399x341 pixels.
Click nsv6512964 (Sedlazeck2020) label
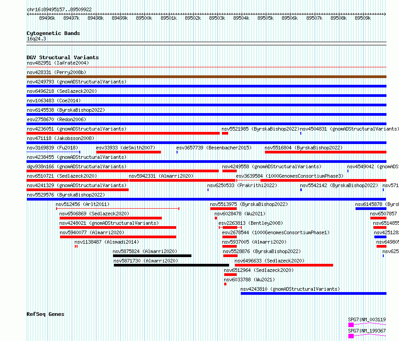pyautogui.click(x=259, y=270)
